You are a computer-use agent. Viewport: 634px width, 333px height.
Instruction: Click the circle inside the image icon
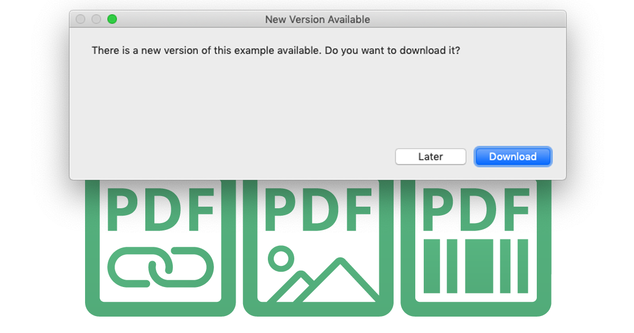coord(281,259)
